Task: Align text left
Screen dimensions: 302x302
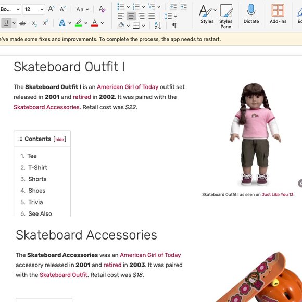Action: coord(121,16)
